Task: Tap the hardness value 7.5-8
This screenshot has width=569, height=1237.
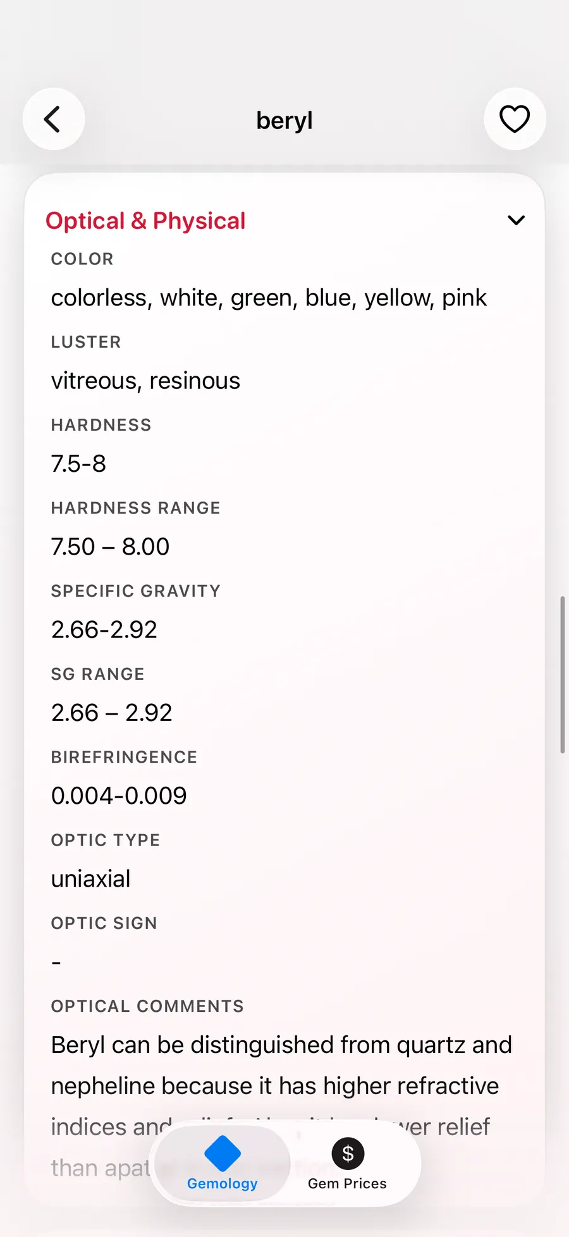Action: [x=78, y=464]
